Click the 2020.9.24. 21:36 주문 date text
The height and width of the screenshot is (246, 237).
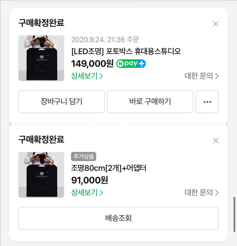coord(105,39)
